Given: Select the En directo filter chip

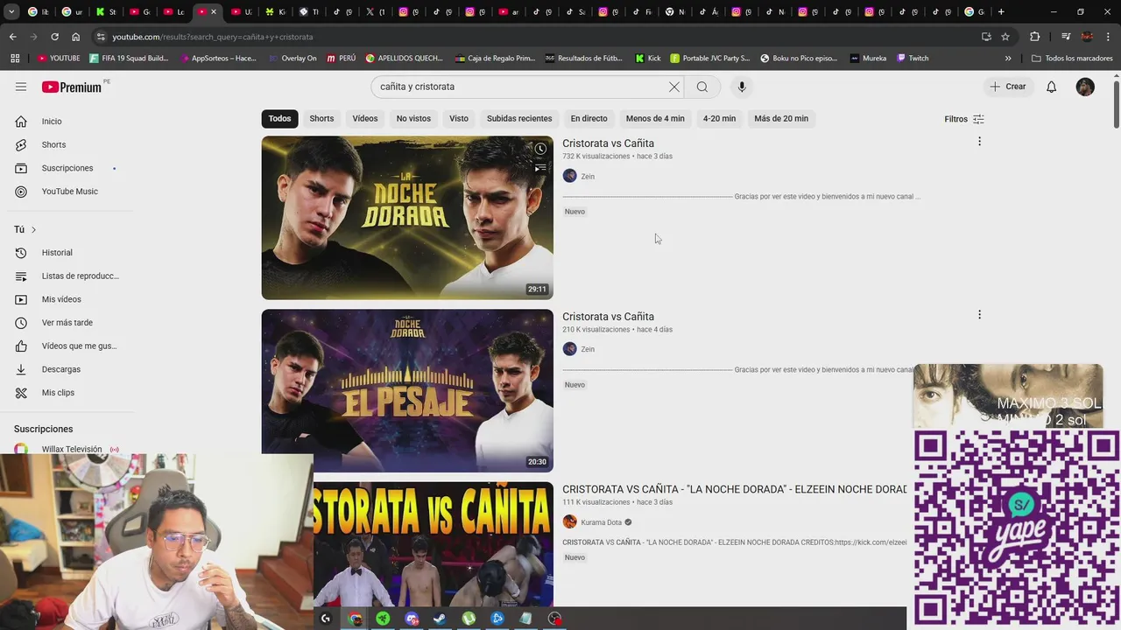Looking at the screenshot, I should (589, 118).
